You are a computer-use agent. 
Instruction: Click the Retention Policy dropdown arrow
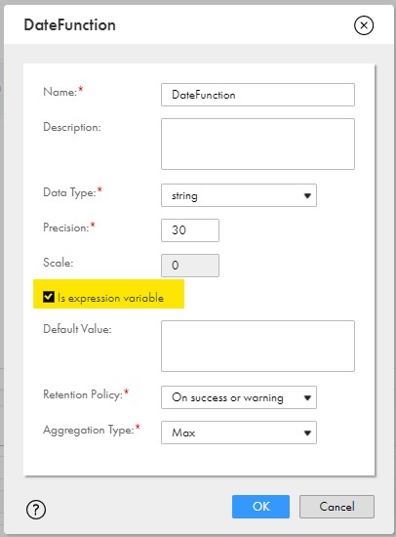(307, 397)
